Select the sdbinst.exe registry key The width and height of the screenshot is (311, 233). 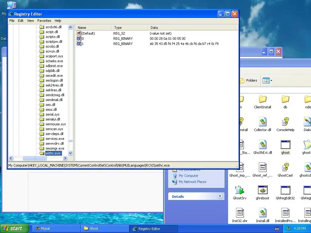(x=54, y=66)
